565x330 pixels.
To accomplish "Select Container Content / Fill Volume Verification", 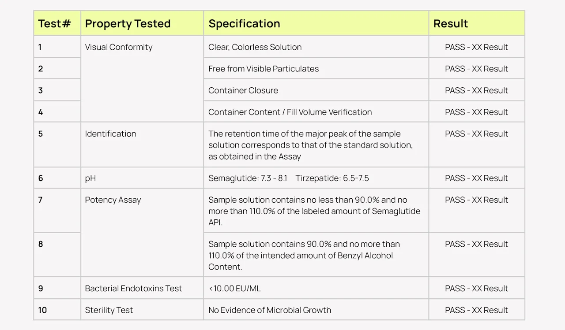I will 290,112.
